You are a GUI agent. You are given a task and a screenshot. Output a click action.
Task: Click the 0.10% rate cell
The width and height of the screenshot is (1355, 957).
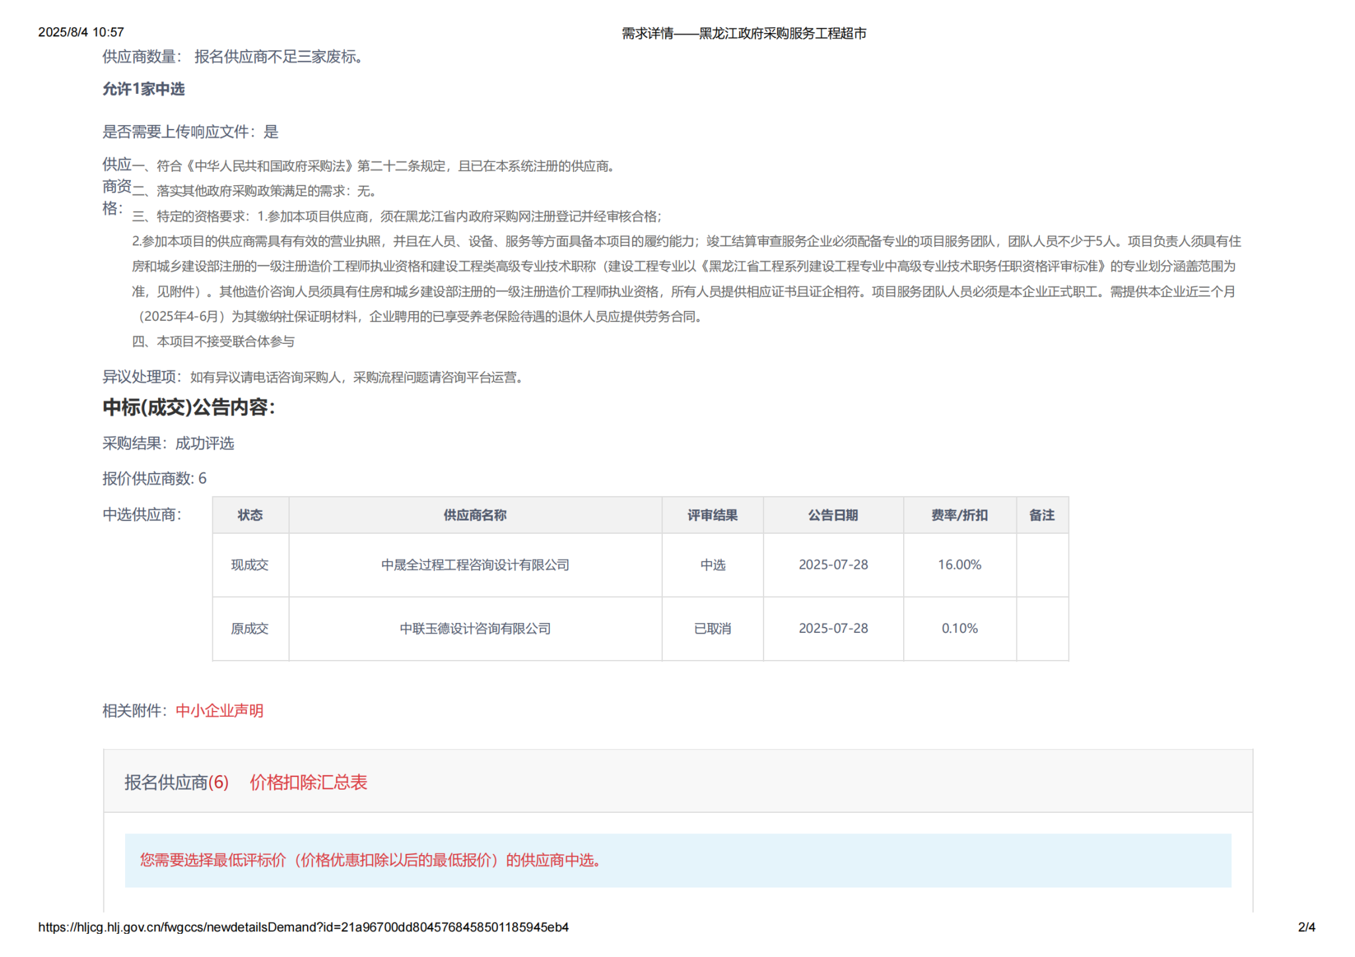[959, 628]
